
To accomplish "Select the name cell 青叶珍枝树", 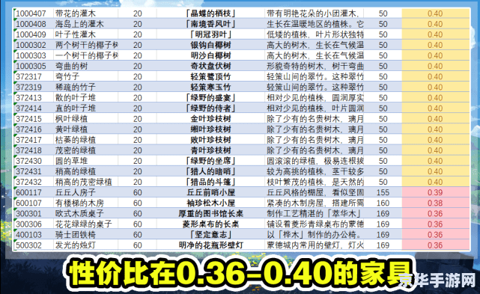I will [x=210, y=150].
